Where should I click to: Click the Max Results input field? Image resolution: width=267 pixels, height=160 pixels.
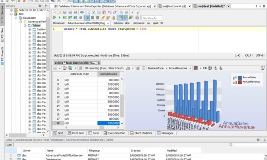[x=152, y=18]
